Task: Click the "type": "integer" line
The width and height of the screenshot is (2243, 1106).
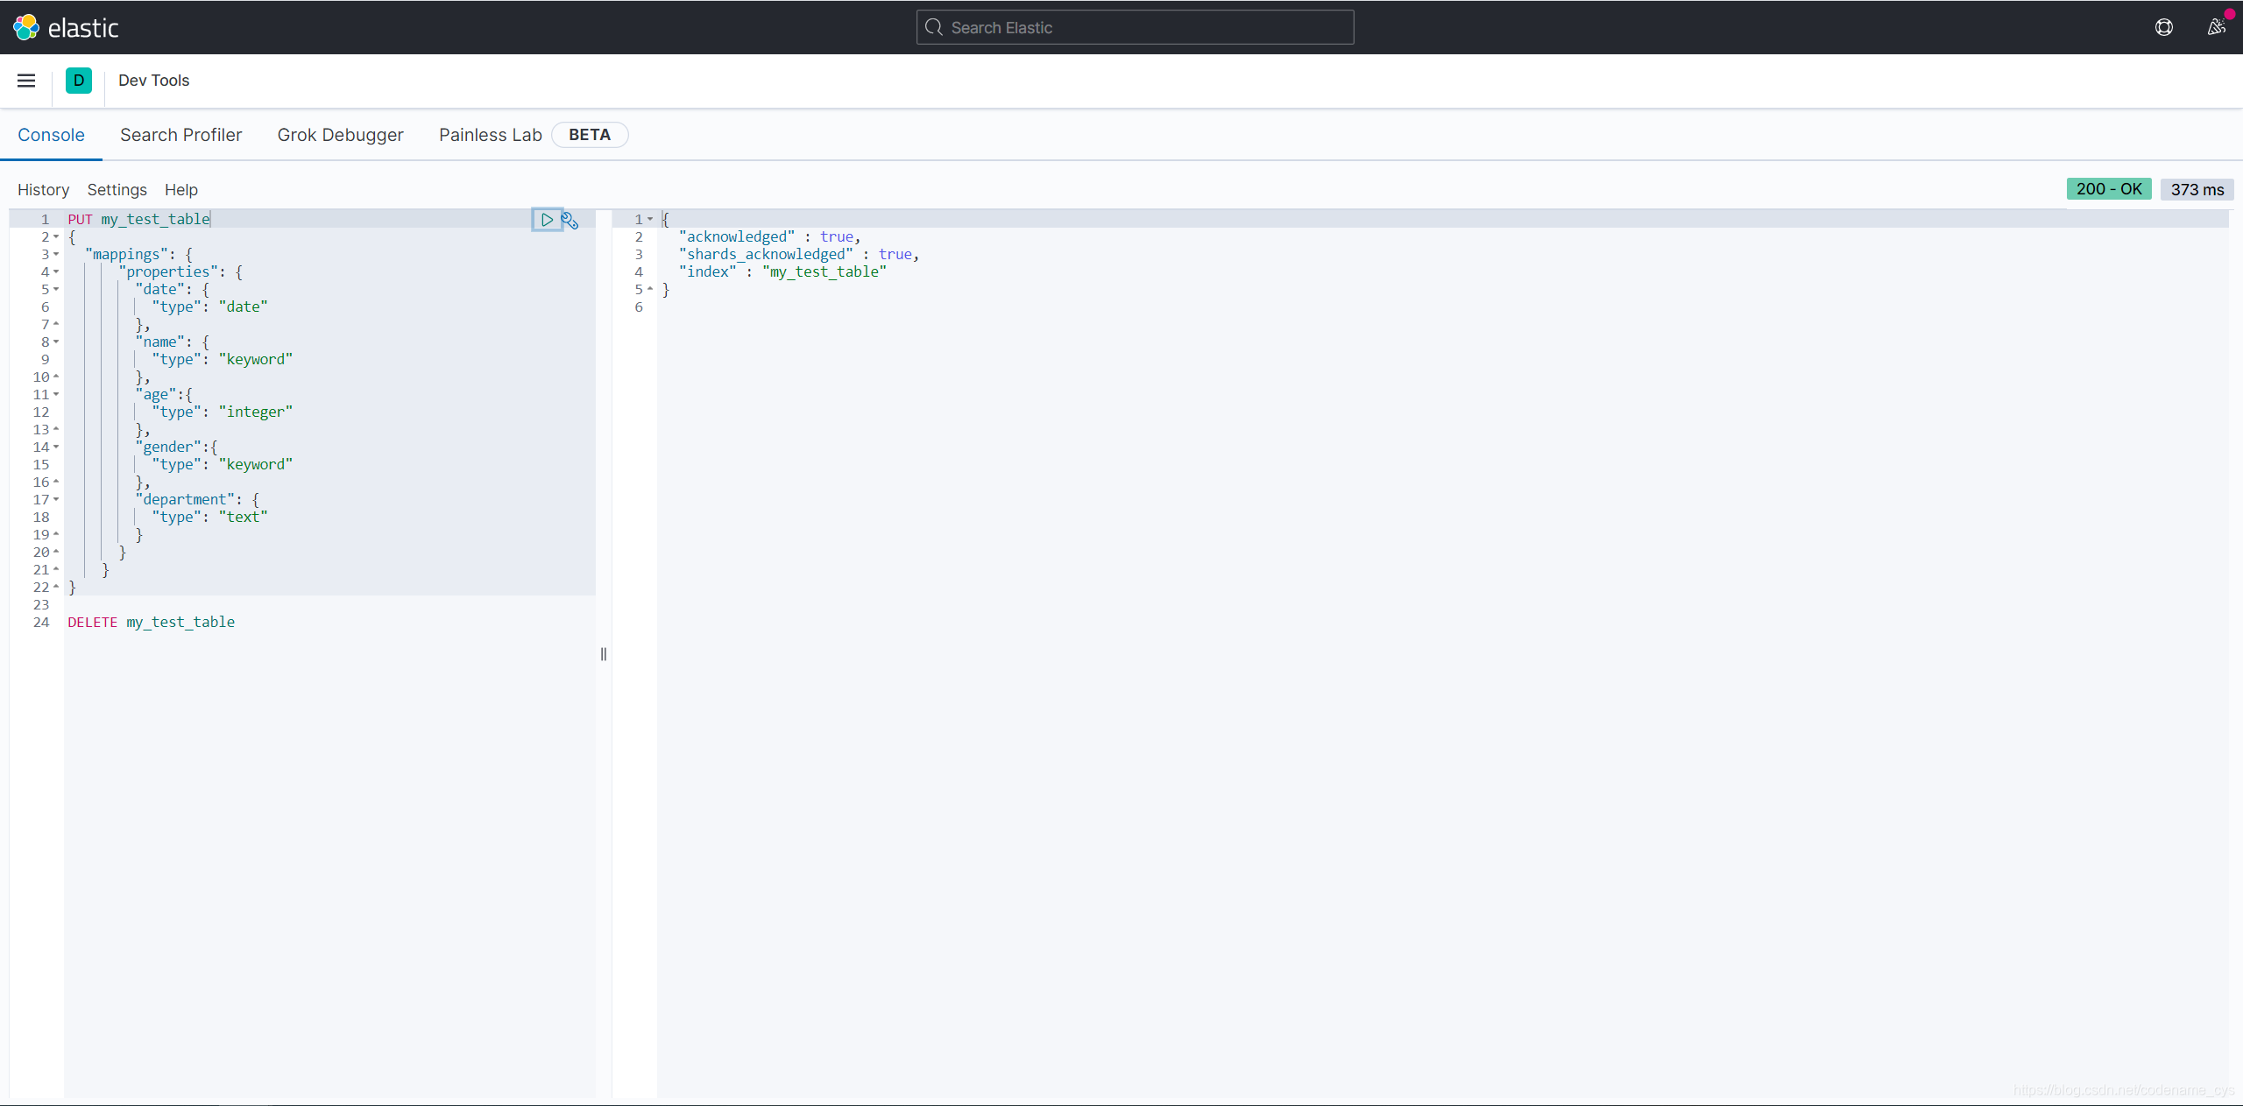Action: [223, 412]
